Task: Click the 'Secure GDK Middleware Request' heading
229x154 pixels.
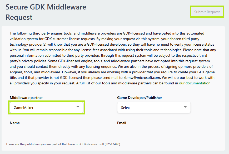Action: [46, 12]
